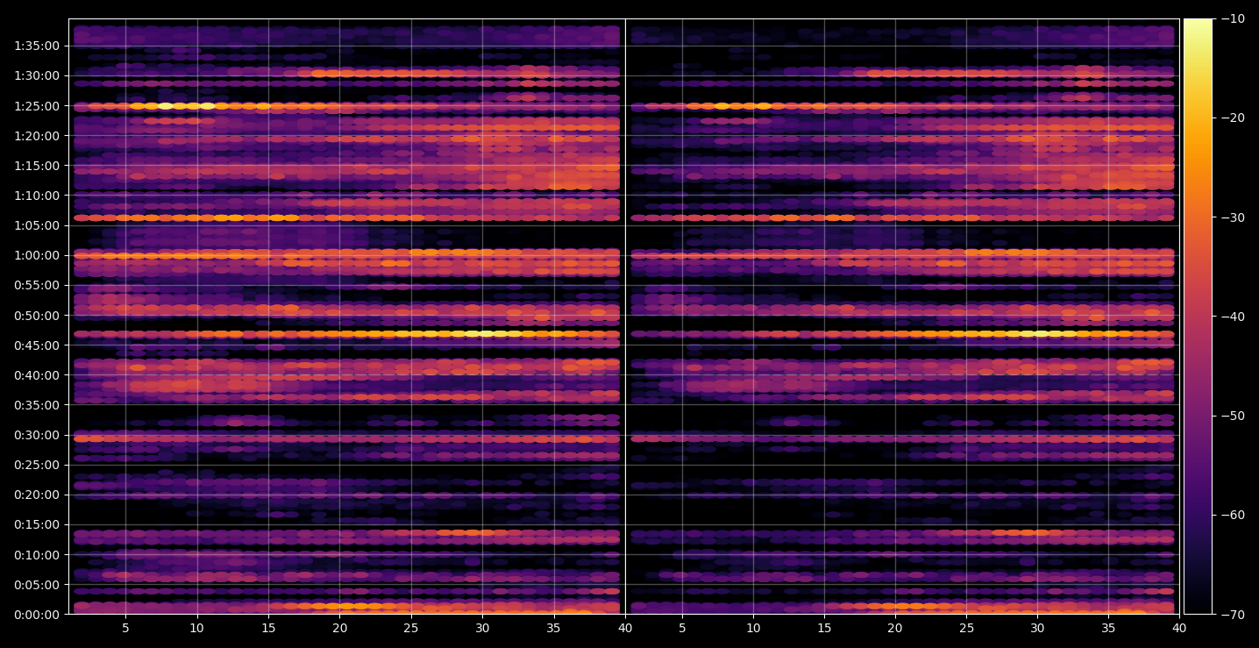Pick the 1:25:00 y-axis tick label

(37, 106)
